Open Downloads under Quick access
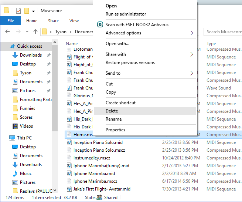Viewport: 242px width, 202px height. 31,55
